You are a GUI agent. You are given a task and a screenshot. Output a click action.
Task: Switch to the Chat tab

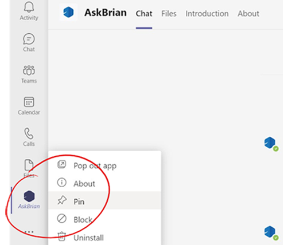click(x=144, y=14)
